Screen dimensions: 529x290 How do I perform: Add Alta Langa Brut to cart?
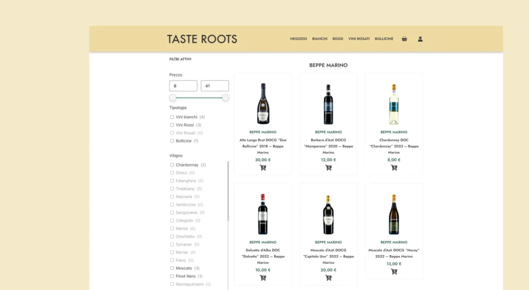(x=262, y=168)
